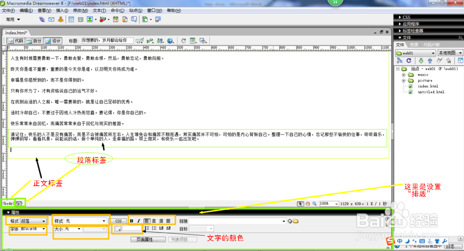Viewport: 464px width, 251px height.
Task: Open the 文件 menu
Action: (8, 10)
